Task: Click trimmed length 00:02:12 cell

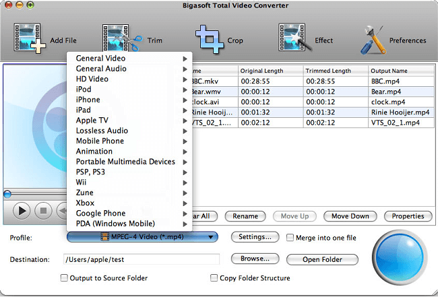Action: (336, 123)
